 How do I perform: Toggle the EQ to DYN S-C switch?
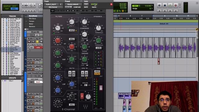(x=74, y=74)
